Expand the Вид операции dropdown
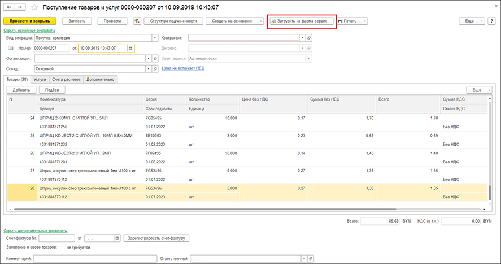The width and height of the screenshot is (501, 264). (155, 38)
